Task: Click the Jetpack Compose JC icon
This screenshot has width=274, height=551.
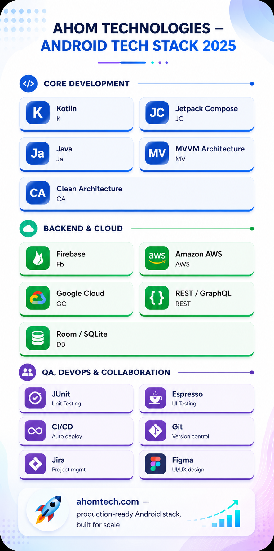Action: [157, 113]
